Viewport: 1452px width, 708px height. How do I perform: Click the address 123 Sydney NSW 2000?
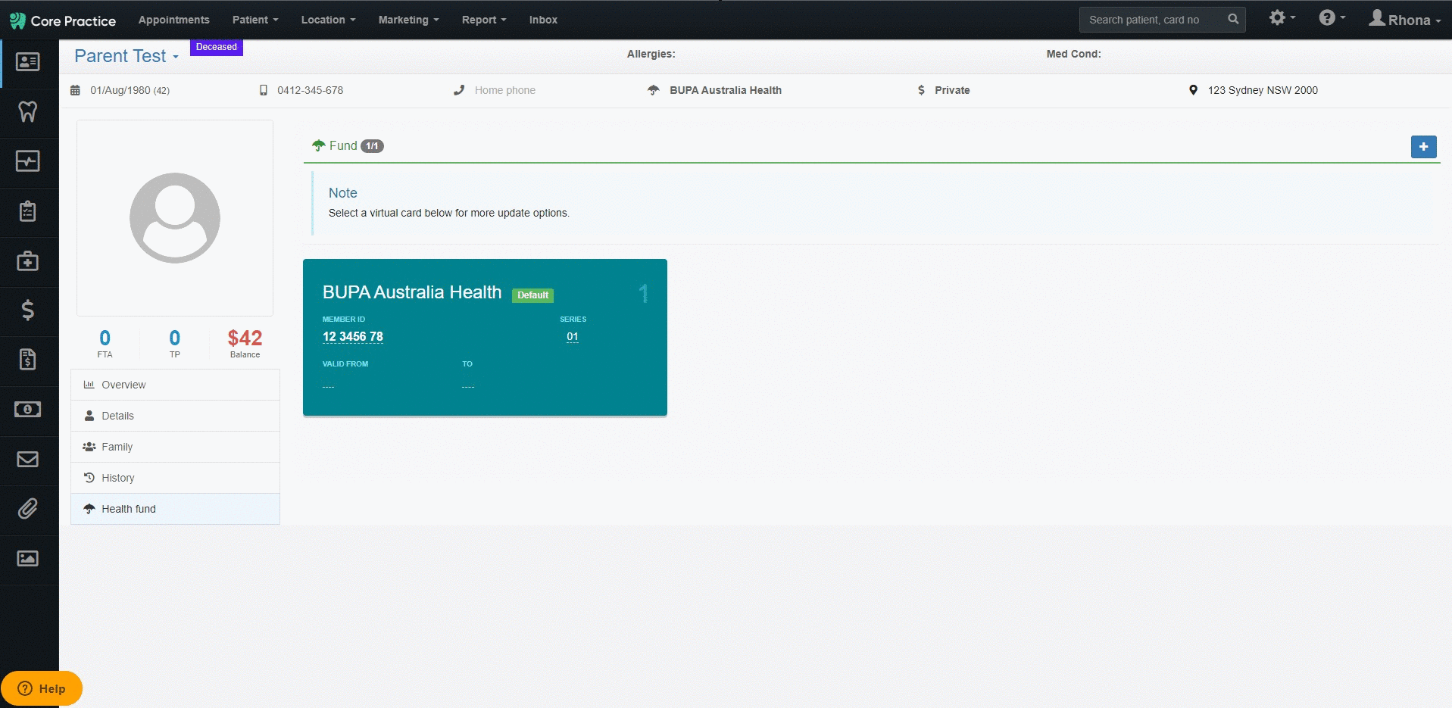(x=1263, y=90)
